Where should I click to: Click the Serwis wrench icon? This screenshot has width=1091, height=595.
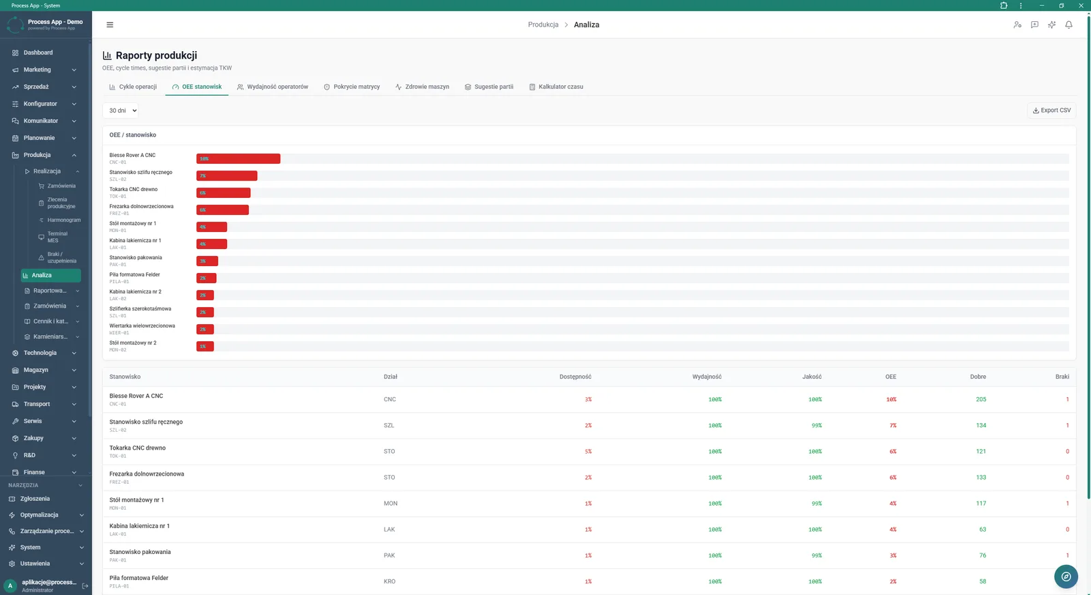click(15, 421)
